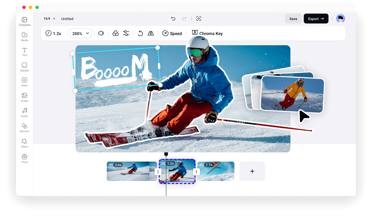Click the left trim handle of clip 02

click(x=158, y=172)
